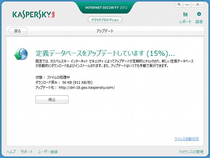The height and width of the screenshot is (158, 210).
Task: Stop the update with 停止 button
Action: pos(52,100)
